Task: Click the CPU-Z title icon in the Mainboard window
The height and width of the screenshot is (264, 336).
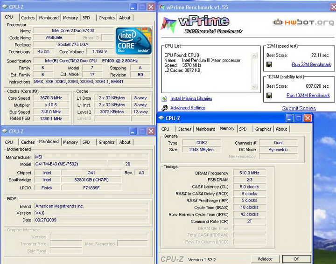Action: click(5, 131)
